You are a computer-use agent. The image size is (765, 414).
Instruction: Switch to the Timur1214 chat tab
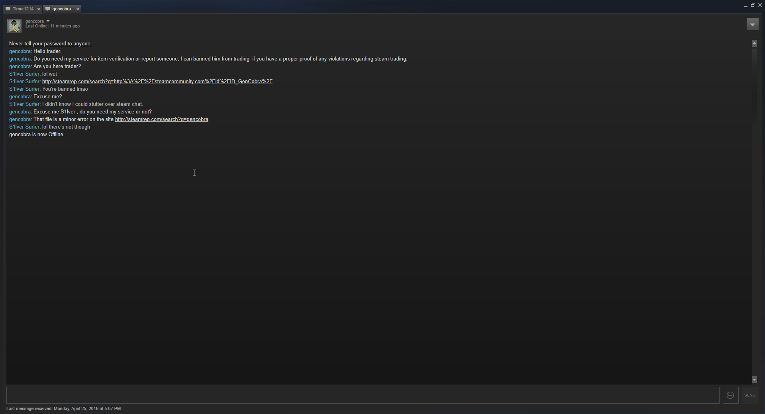pos(23,9)
